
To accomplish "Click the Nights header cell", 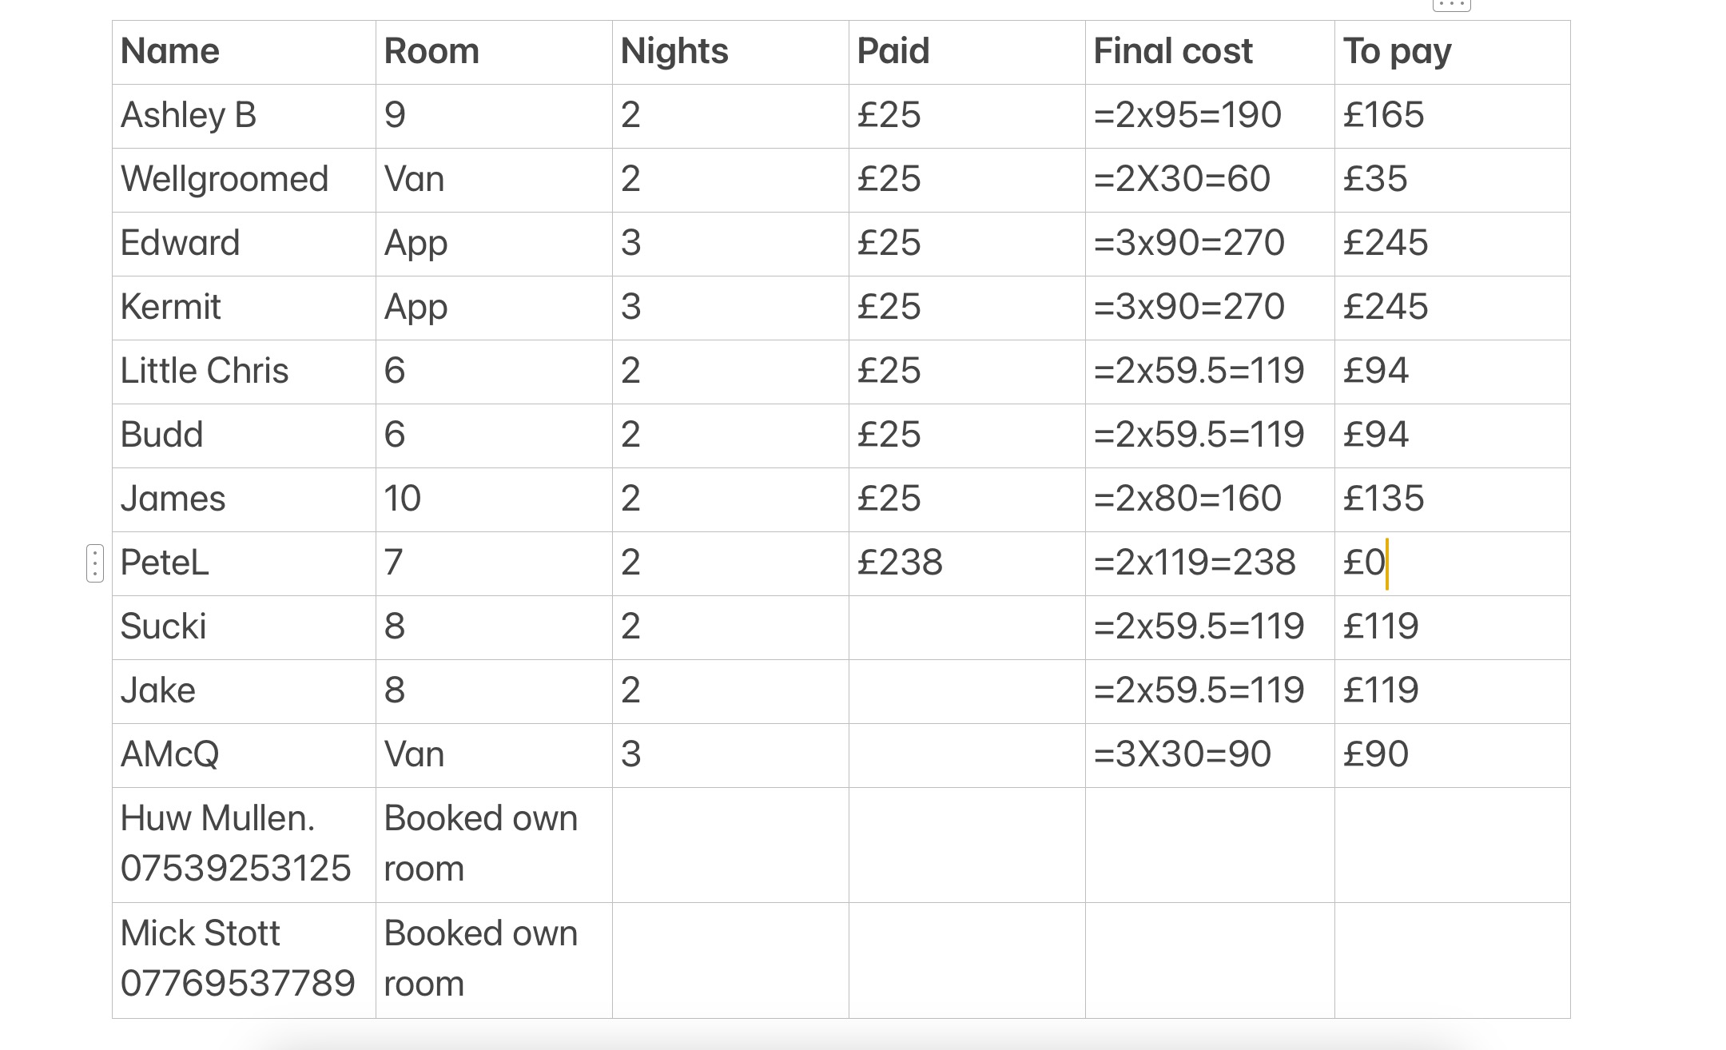I will point(730,52).
